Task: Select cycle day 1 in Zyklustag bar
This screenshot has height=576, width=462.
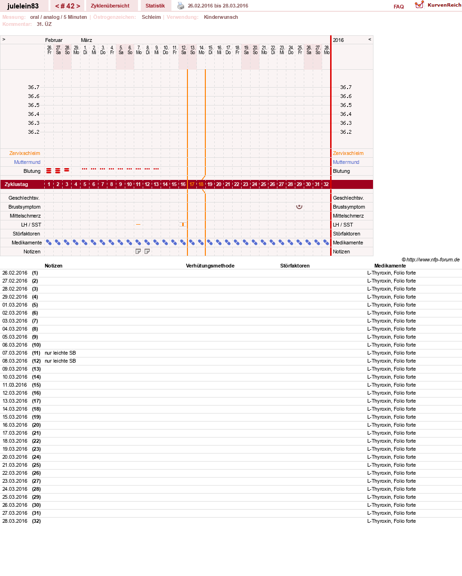Action: pyautogui.click(x=49, y=185)
